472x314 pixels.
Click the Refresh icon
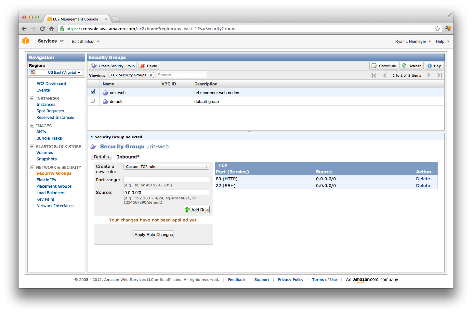[405, 66]
